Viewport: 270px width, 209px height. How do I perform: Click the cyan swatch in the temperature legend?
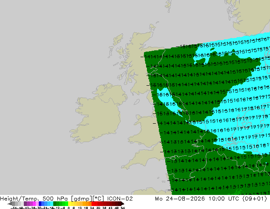coord(52,203)
